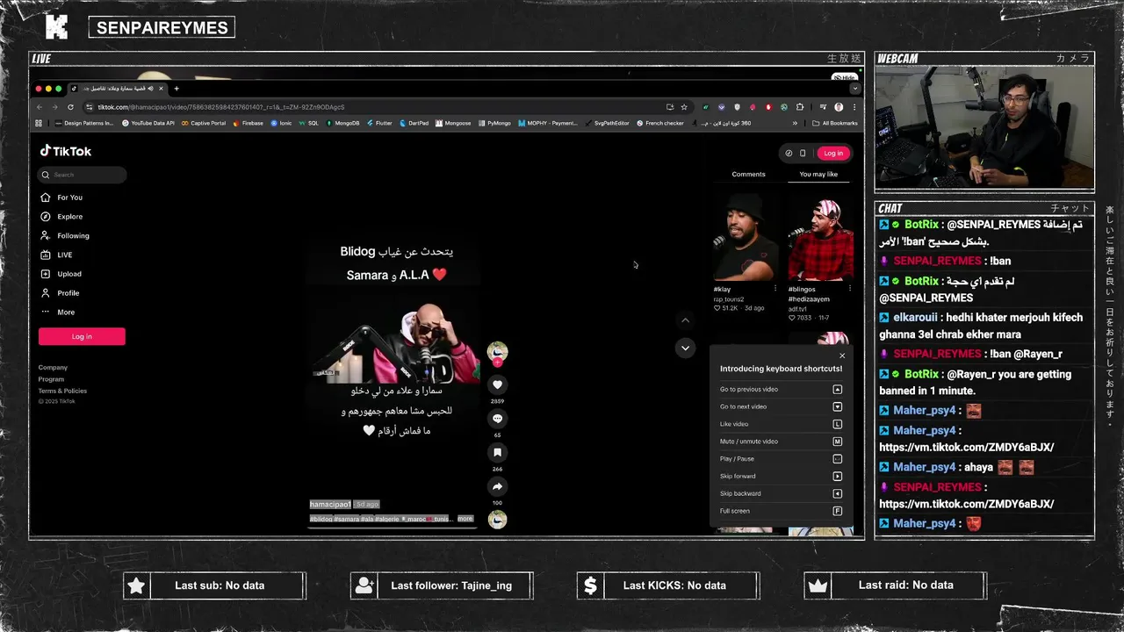Click the TikTok search field

click(82, 175)
